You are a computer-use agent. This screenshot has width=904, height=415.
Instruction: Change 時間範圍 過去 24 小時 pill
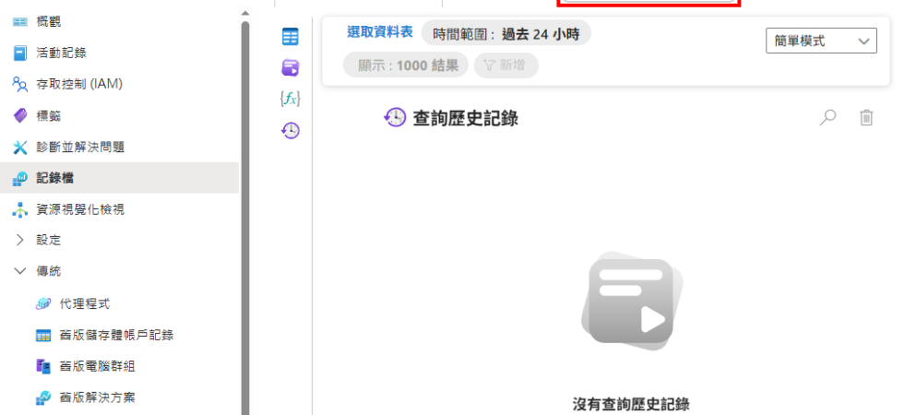coord(506,34)
